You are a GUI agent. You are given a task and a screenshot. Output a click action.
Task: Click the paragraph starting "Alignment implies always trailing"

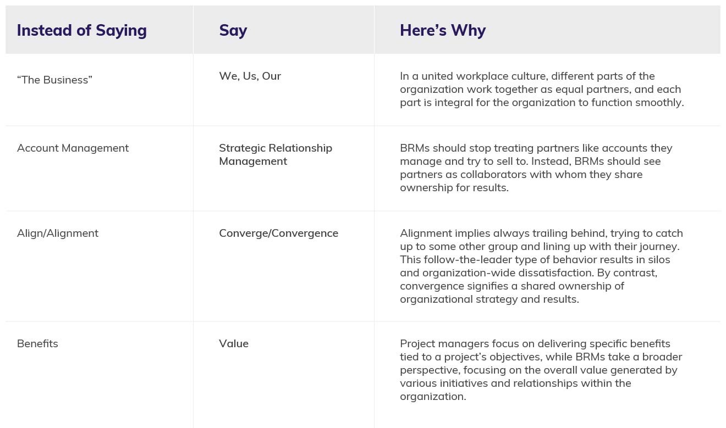click(x=541, y=266)
